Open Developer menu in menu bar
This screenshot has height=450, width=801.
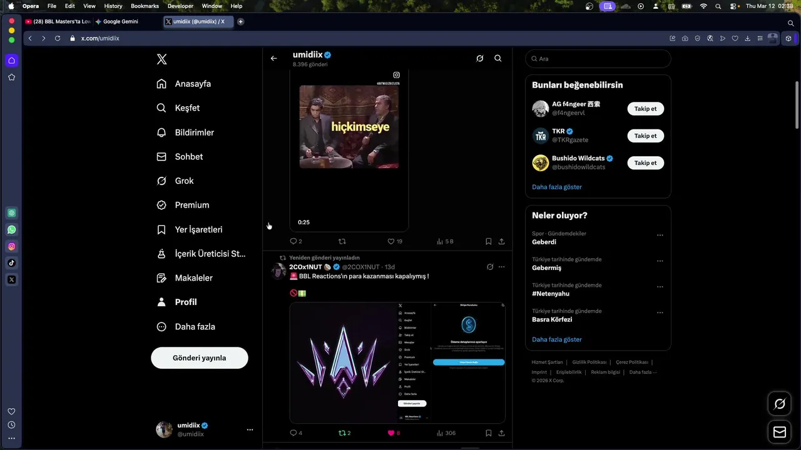(x=180, y=6)
